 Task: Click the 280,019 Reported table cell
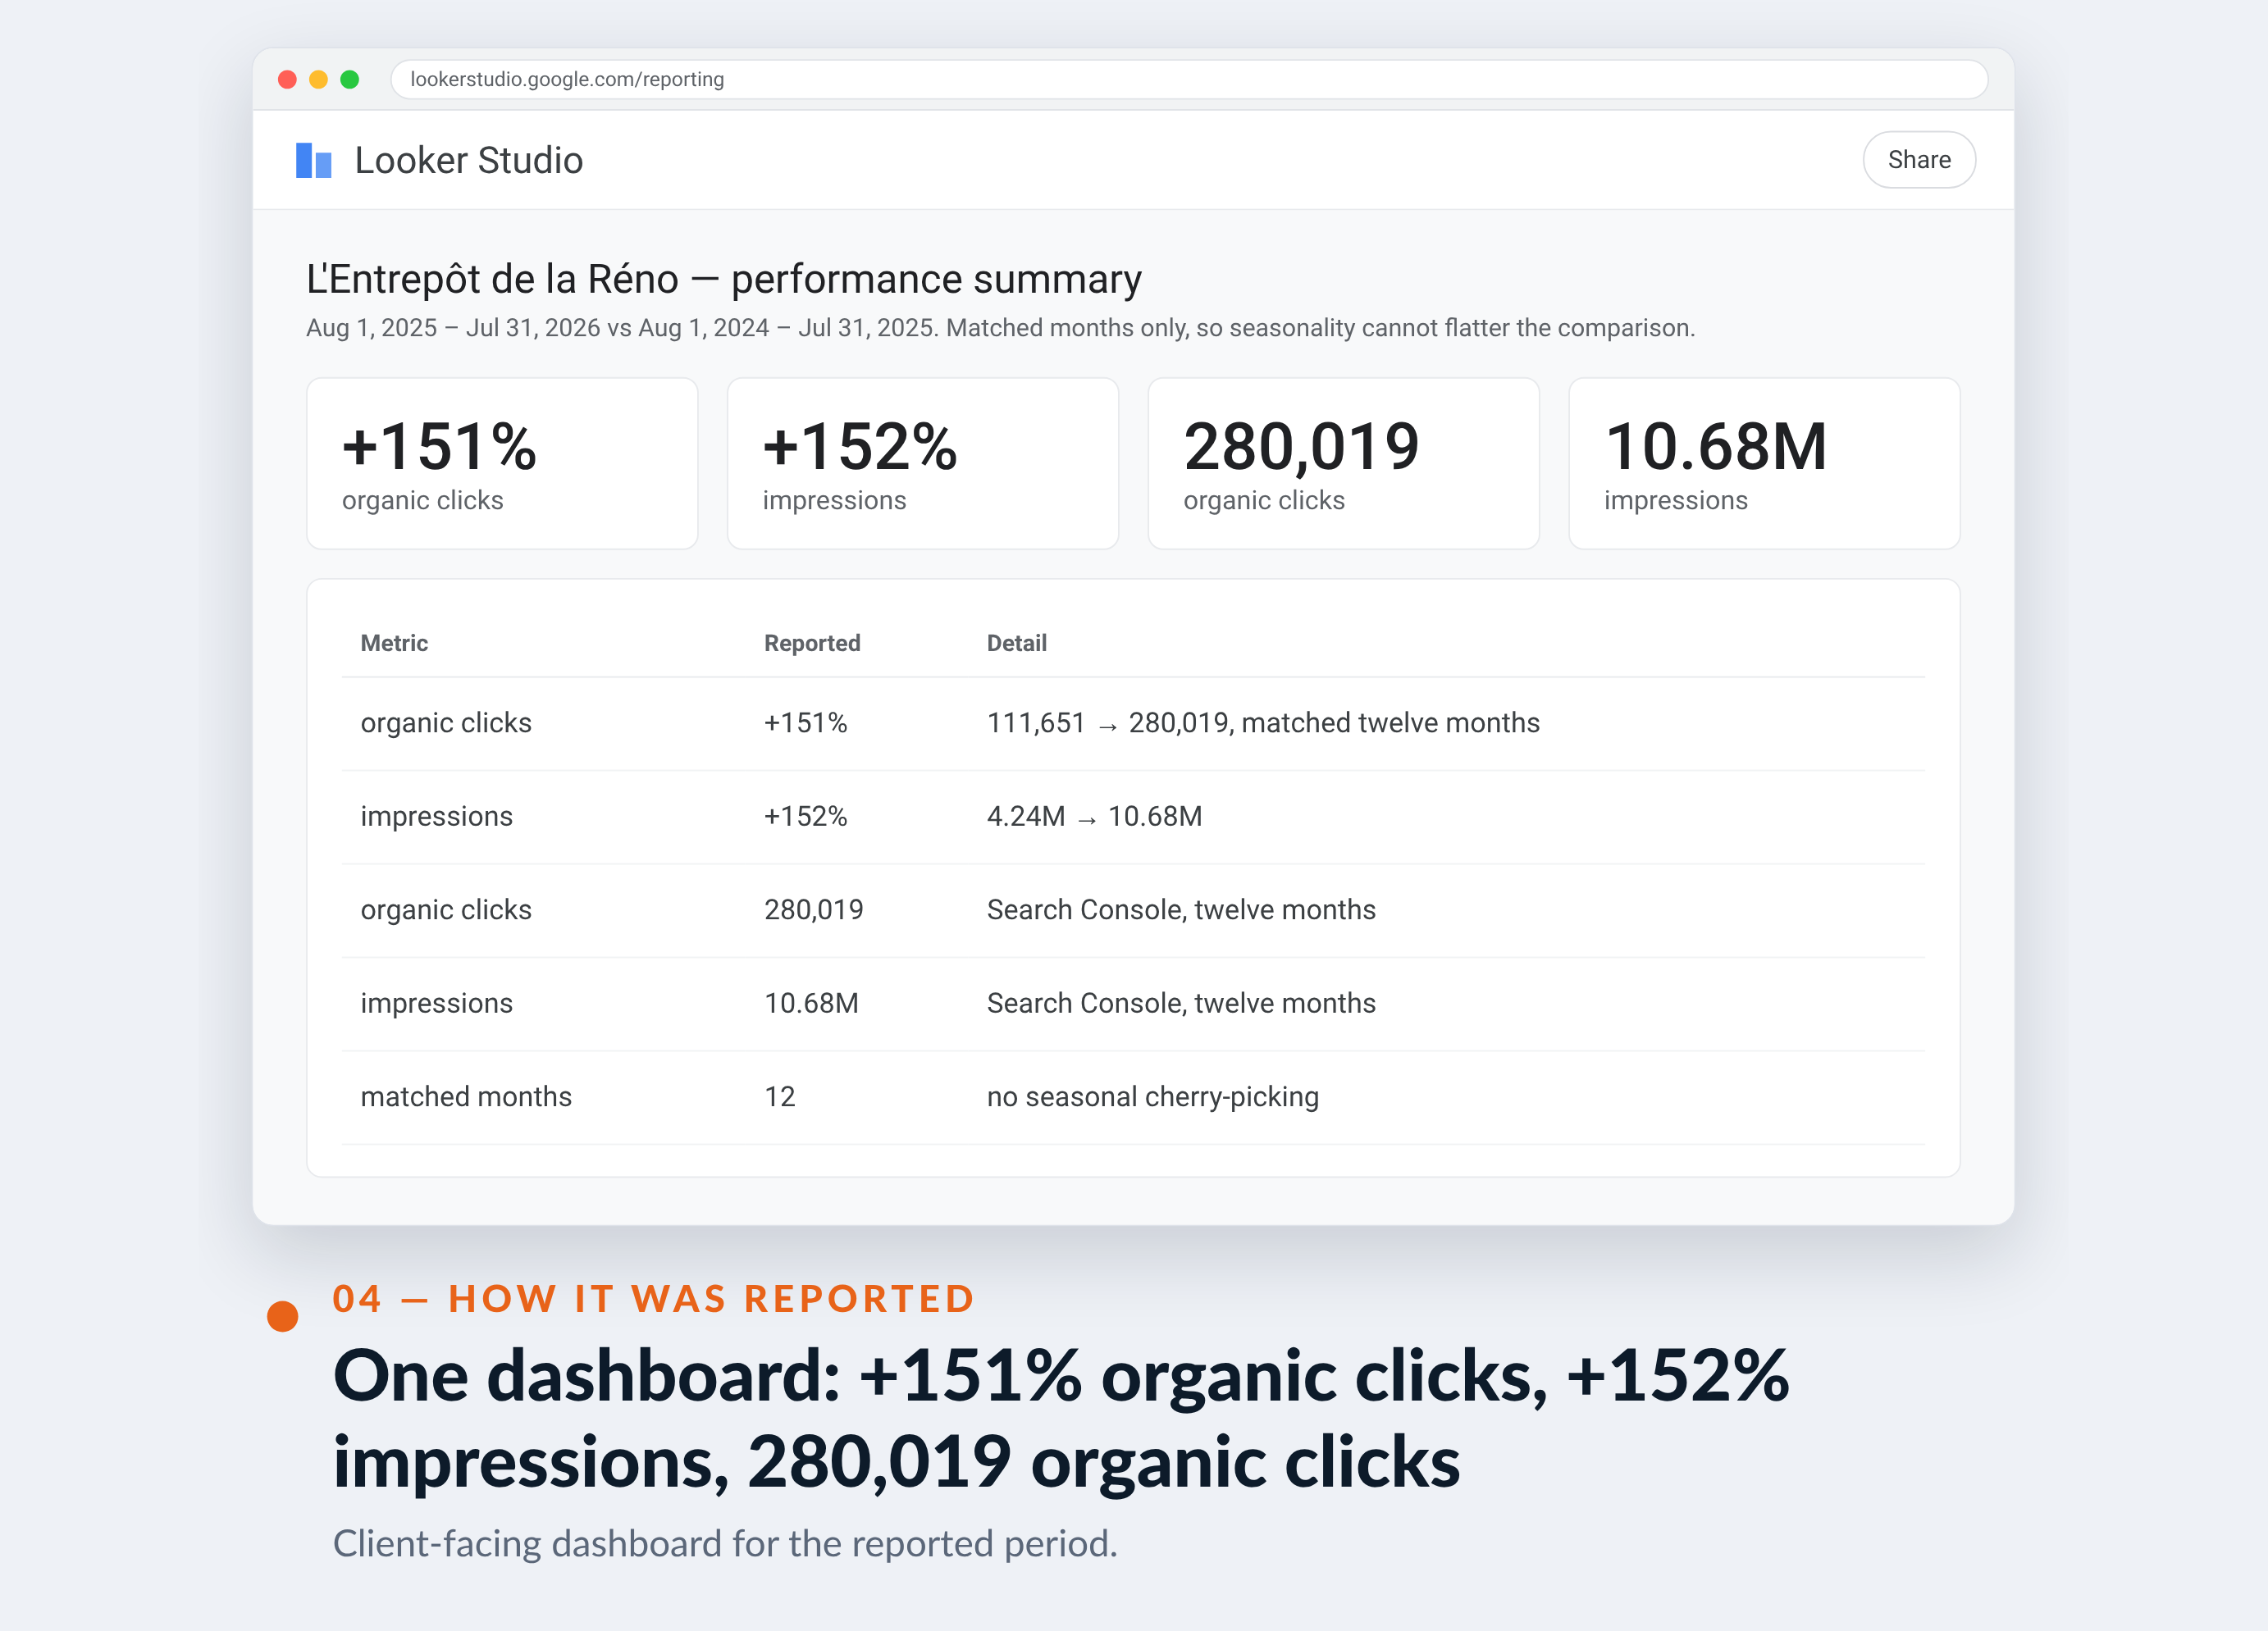click(x=813, y=910)
